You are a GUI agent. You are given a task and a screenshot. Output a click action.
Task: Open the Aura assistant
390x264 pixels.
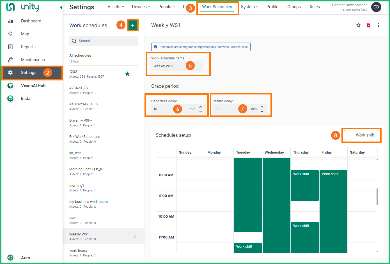25,258
